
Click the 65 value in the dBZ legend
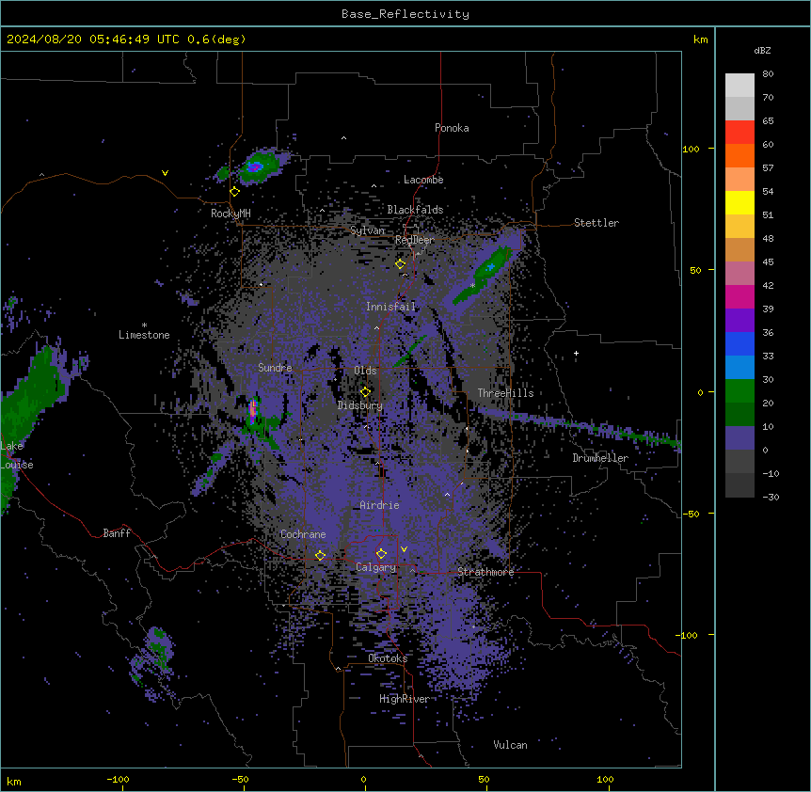coord(768,121)
